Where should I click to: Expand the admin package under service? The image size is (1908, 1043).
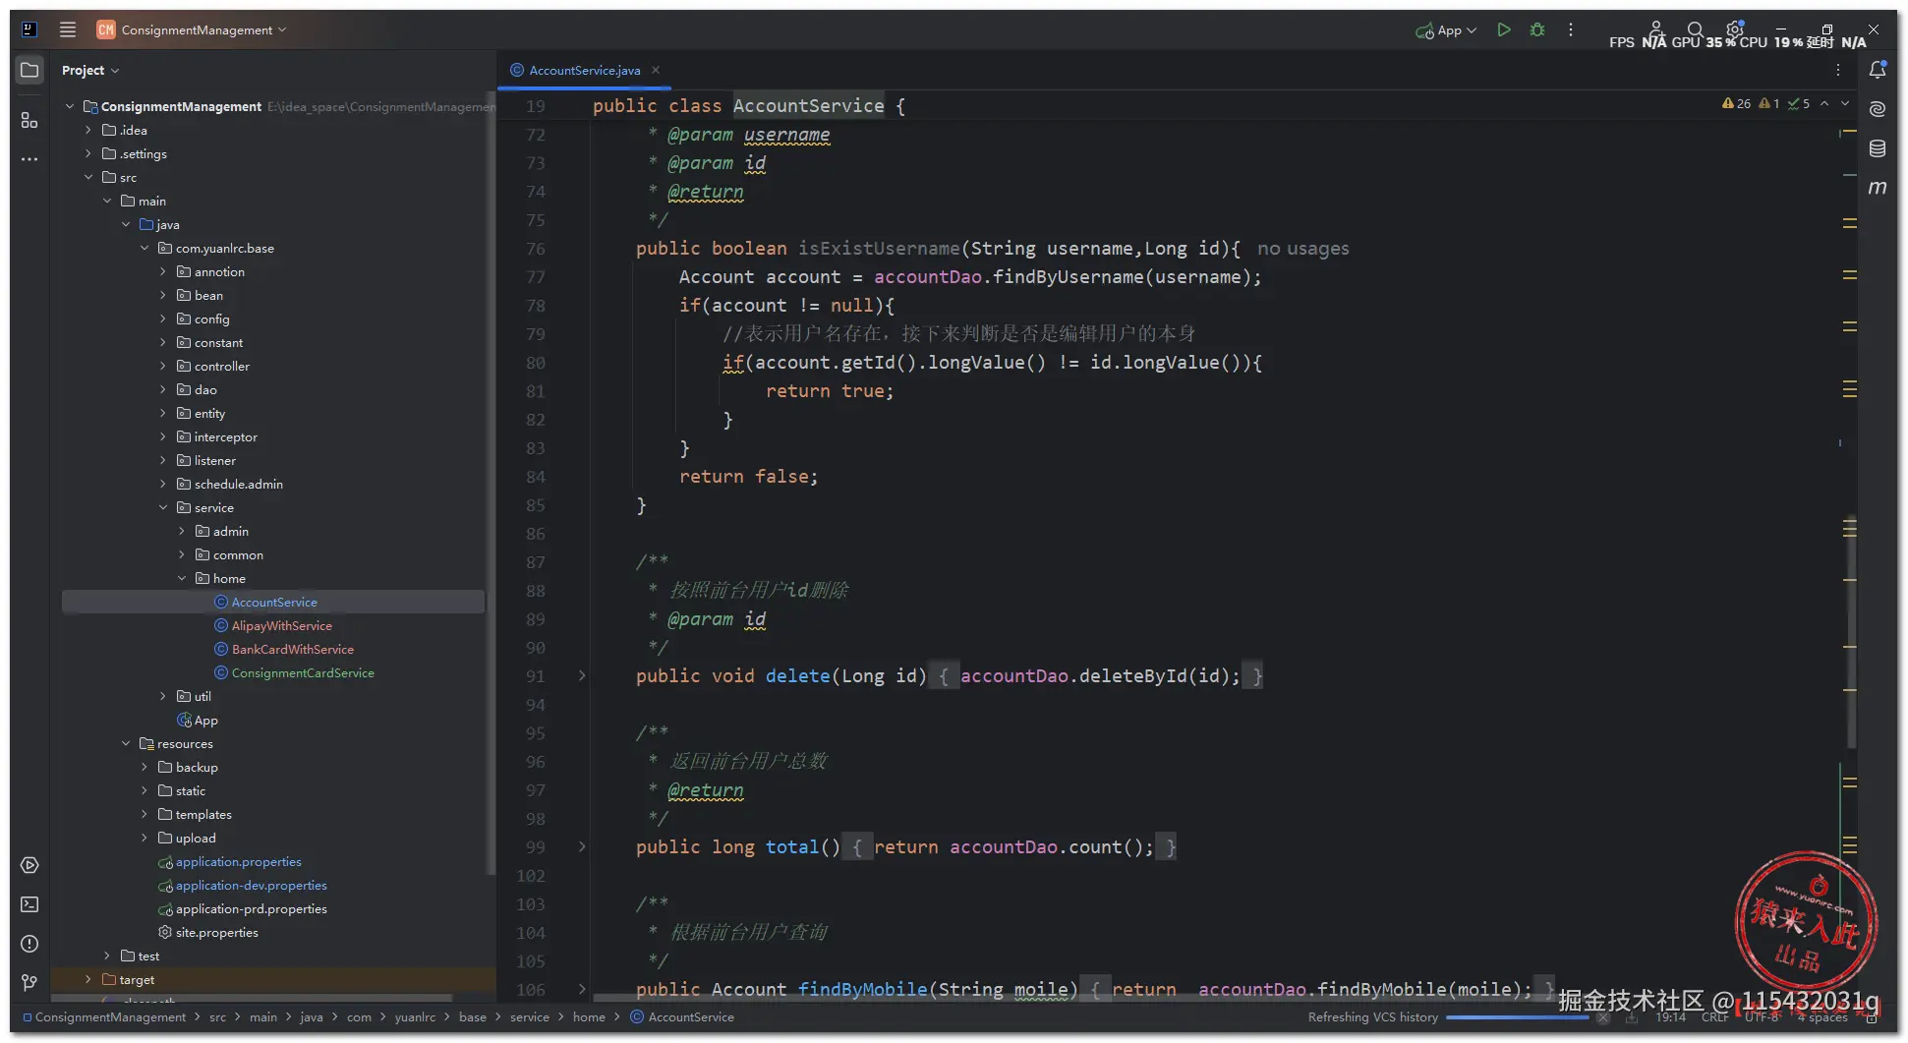click(182, 531)
